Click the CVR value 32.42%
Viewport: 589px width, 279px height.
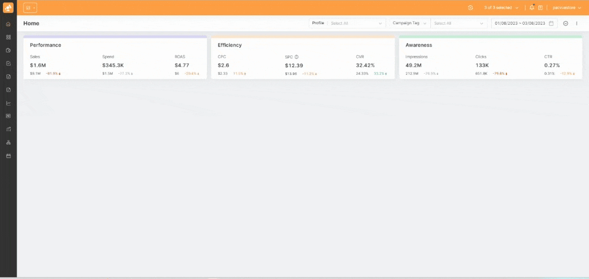point(365,65)
